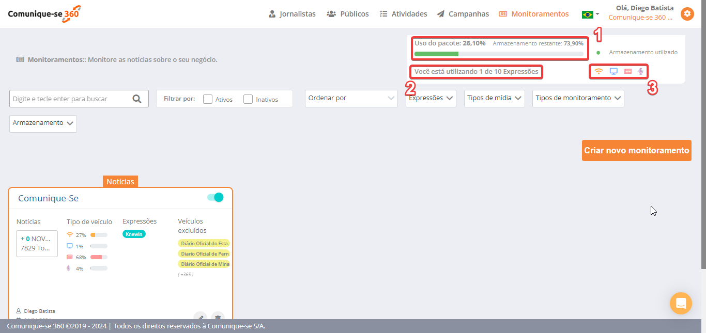Image resolution: width=706 pixels, height=333 pixels.
Task: Click the 1% TV vehicle bar
Action: [99, 246]
